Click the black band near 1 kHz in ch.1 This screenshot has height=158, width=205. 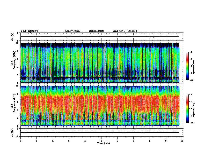click(x=100, y=78)
